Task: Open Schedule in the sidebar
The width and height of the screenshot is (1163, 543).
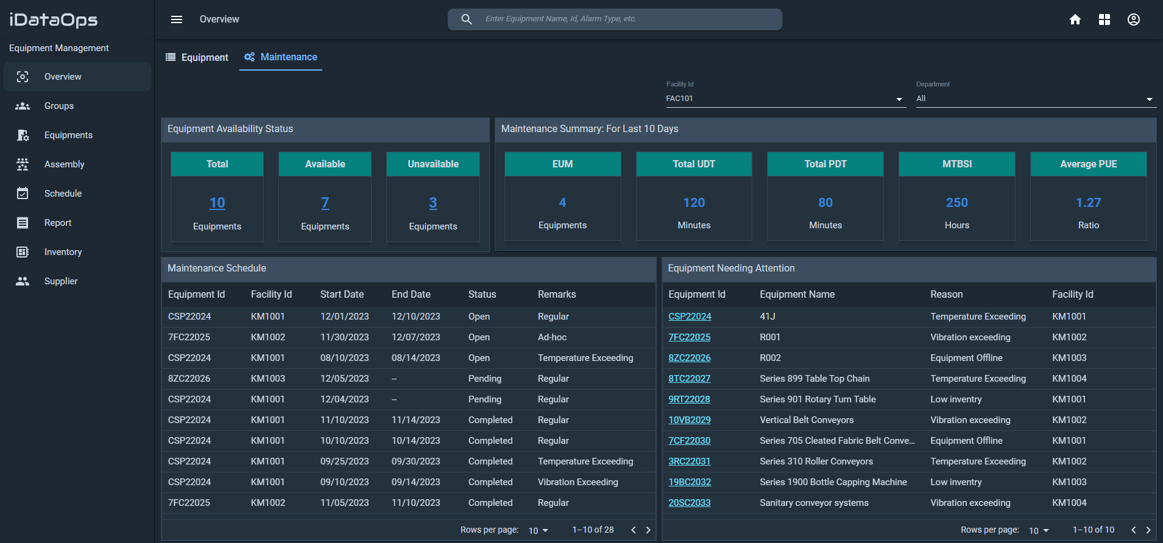Action: [x=63, y=194]
